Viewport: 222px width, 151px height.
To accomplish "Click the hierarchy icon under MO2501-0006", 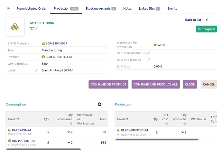I will [x=32, y=28].
